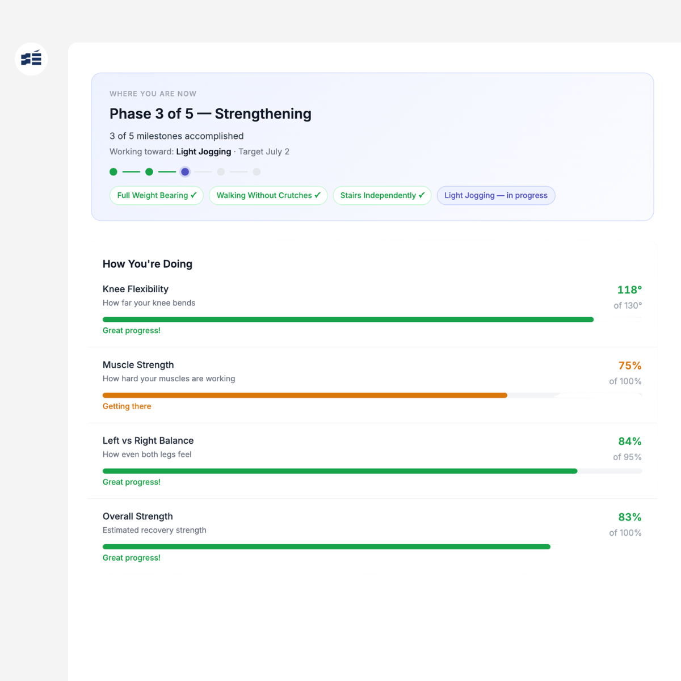Click the Left vs Right Balance progress bar
Screen dimensions: 681x681
372,471
